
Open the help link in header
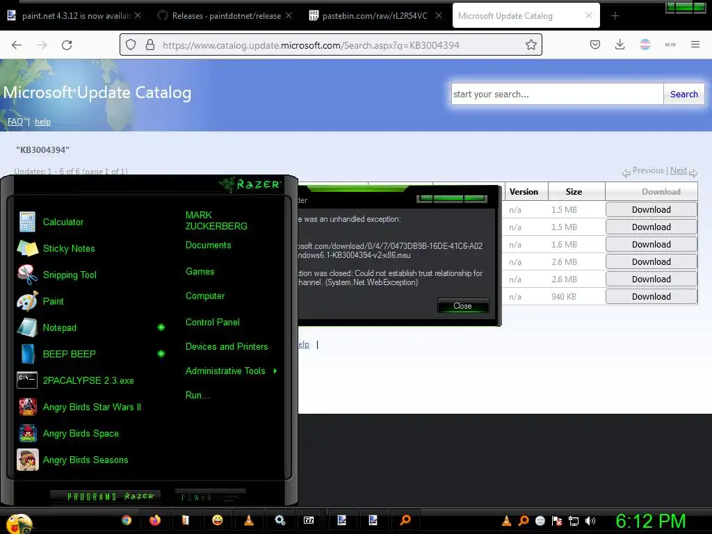[x=42, y=122]
